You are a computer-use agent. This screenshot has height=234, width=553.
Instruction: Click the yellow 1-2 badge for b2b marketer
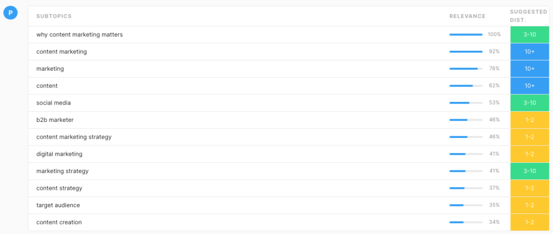(530, 120)
